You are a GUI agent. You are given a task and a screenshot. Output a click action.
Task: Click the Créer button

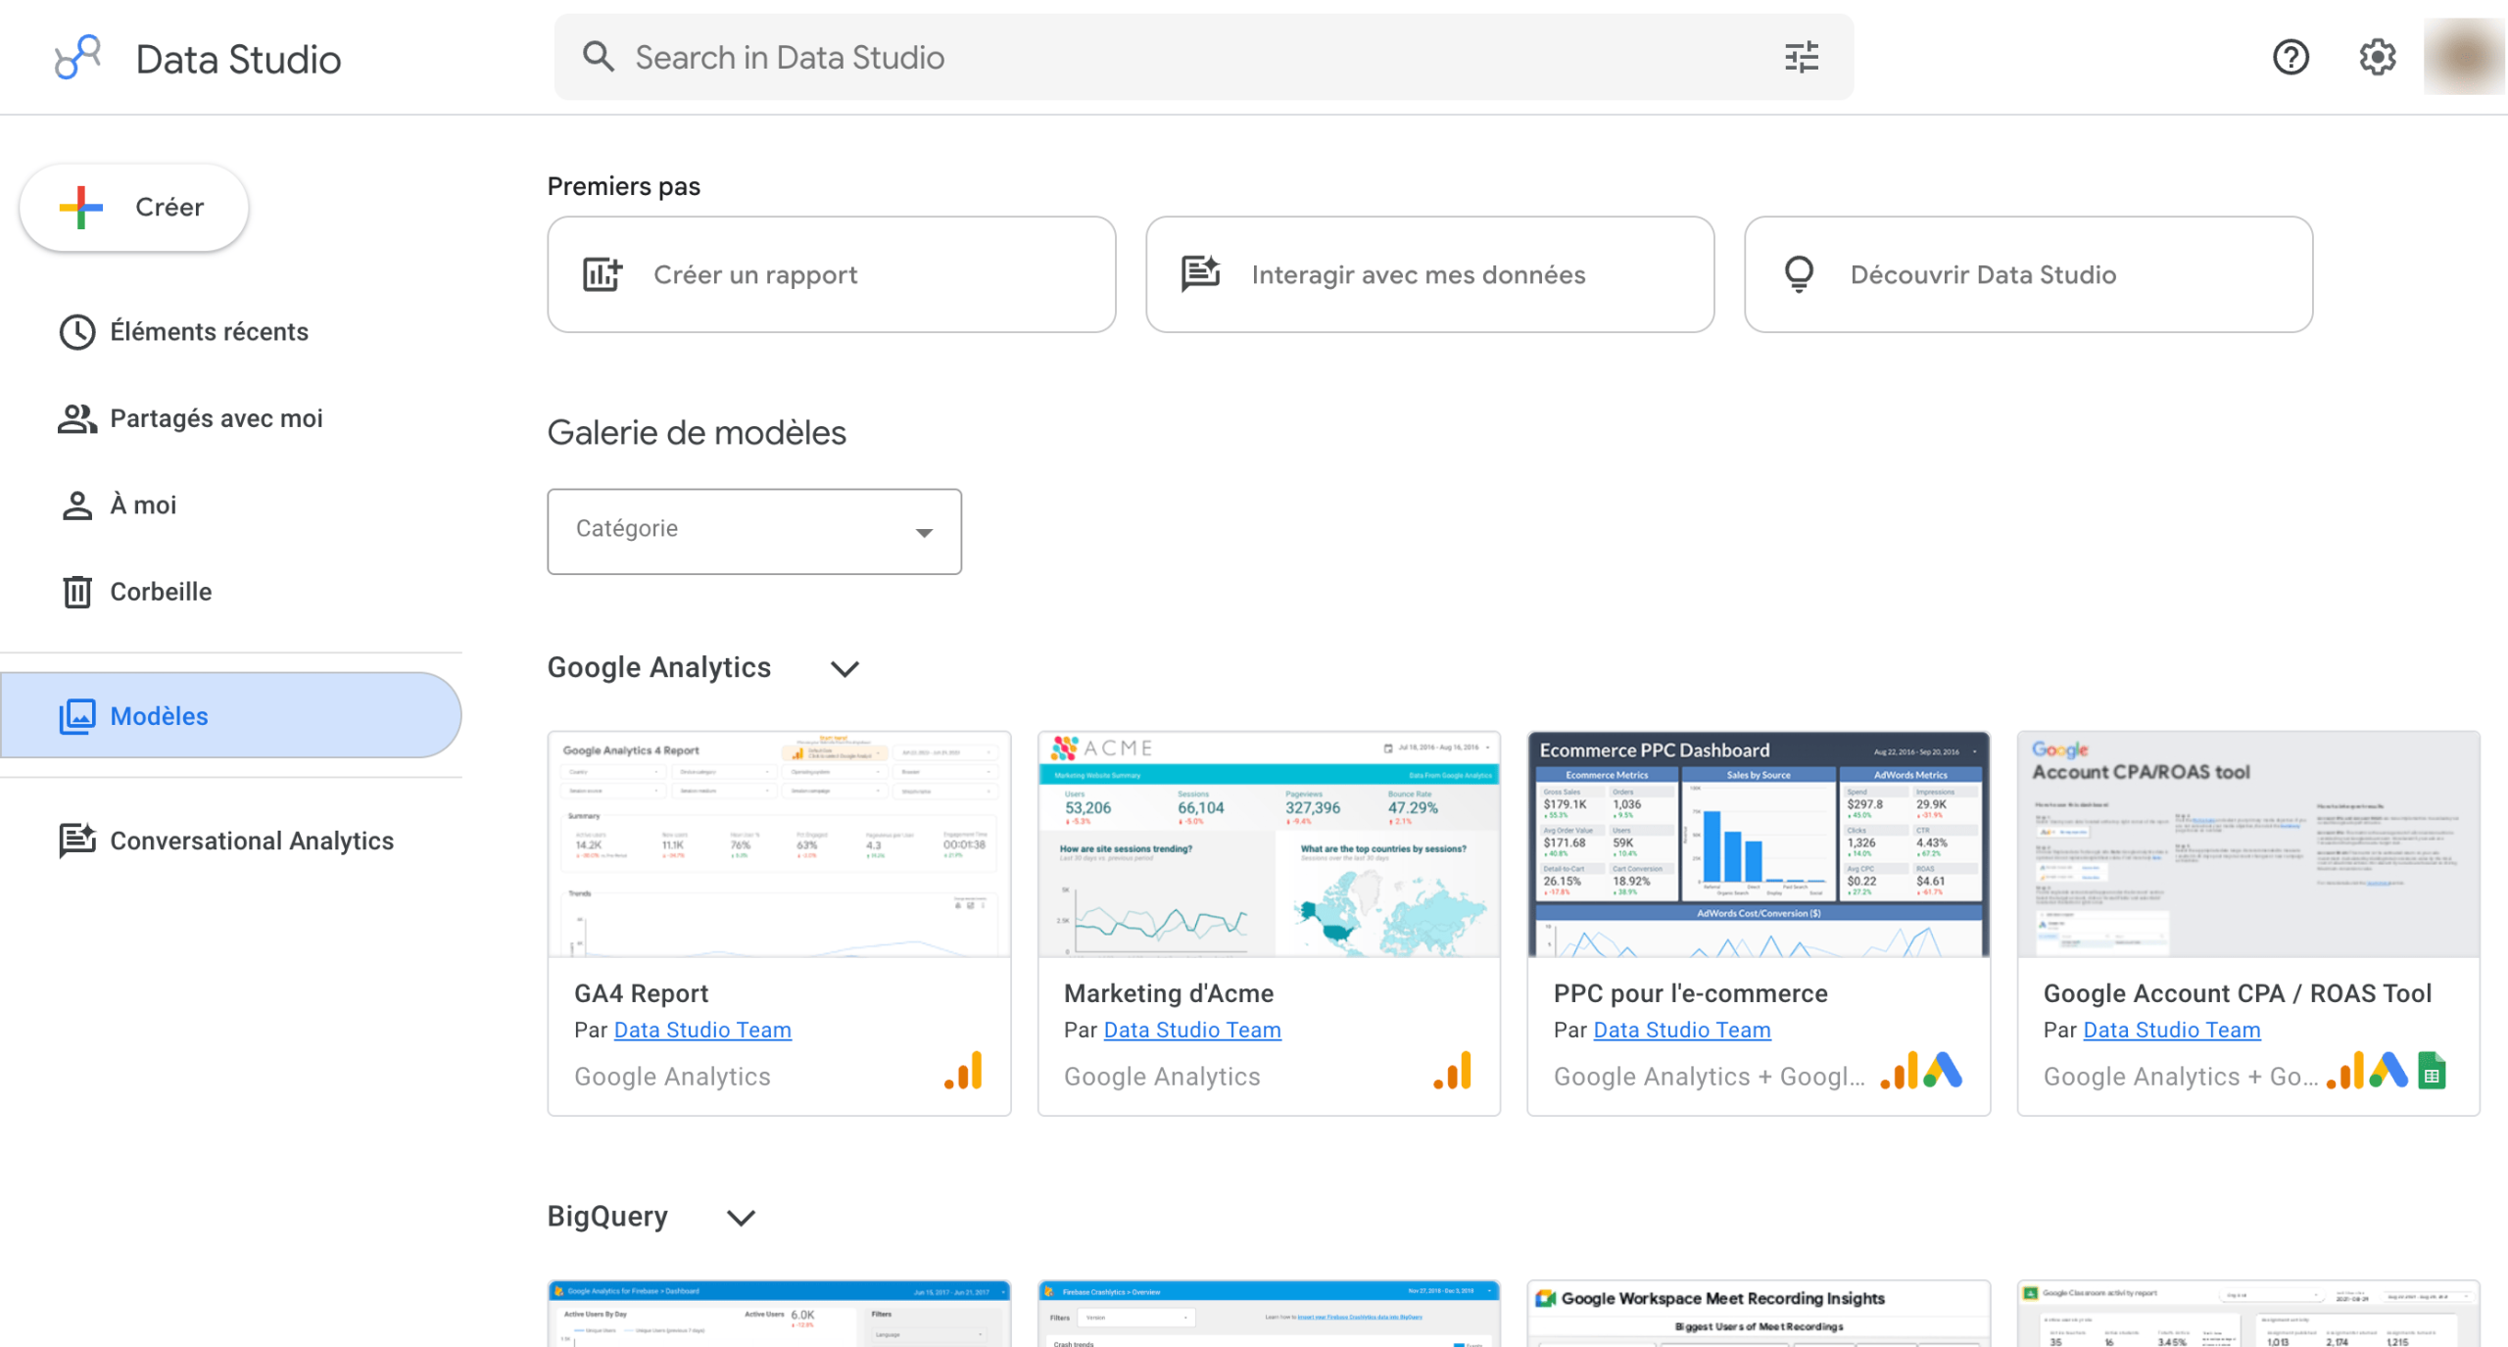134,207
